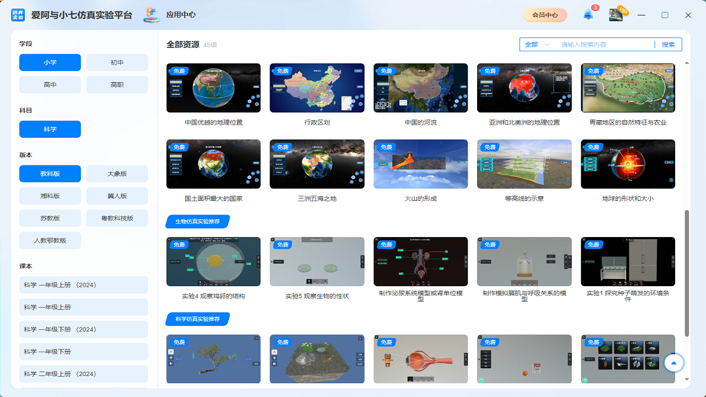Image resolution: width=706 pixels, height=397 pixels.
Task: Select 科学 二年级上册 (2024) textbook
Action: tap(83, 373)
